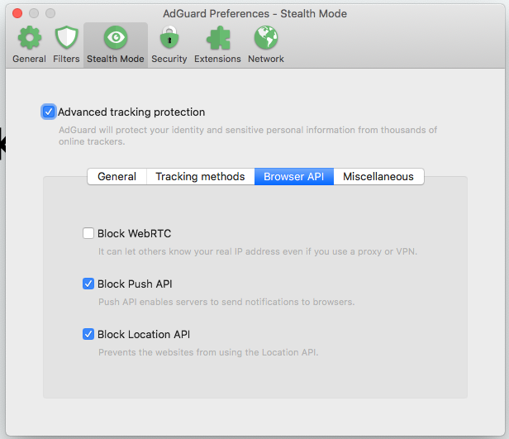Open the Network globe icon
509x439 pixels.
pyautogui.click(x=266, y=38)
